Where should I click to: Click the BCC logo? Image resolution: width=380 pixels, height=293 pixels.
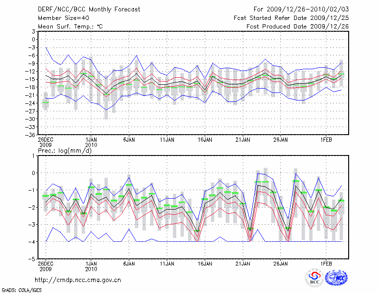tap(314, 278)
